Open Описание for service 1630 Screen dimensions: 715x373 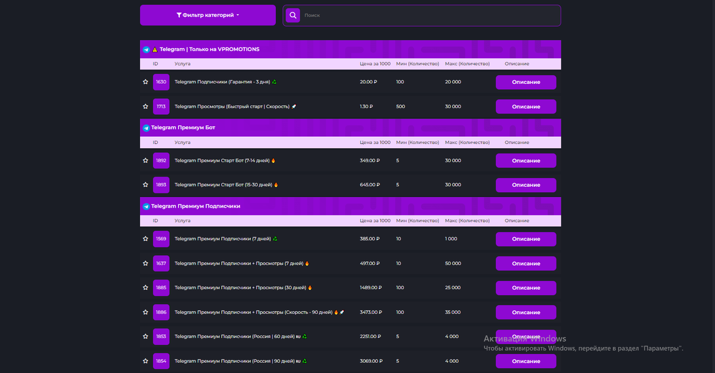click(x=526, y=82)
